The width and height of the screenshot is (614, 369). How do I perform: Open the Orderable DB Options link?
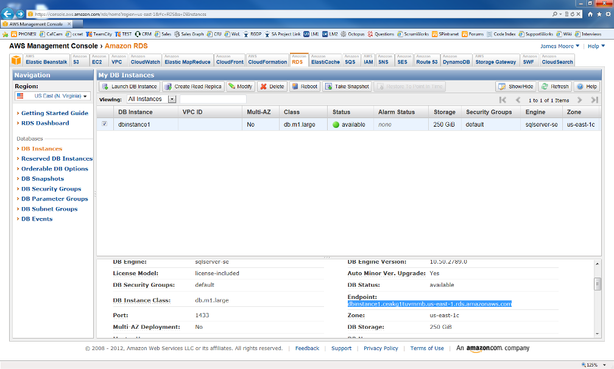click(x=55, y=169)
